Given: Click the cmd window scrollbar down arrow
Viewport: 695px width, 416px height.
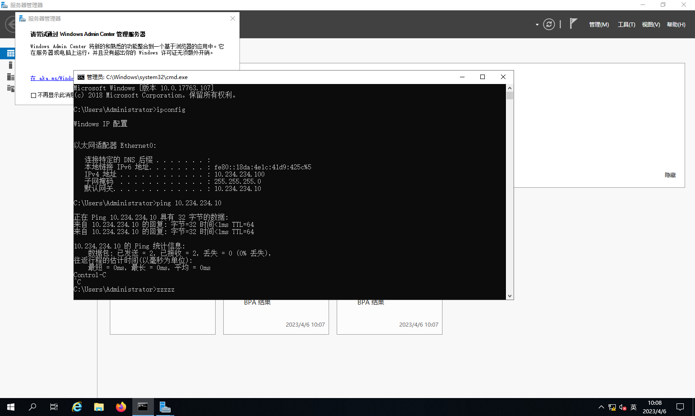Looking at the screenshot, I should pyautogui.click(x=510, y=296).
